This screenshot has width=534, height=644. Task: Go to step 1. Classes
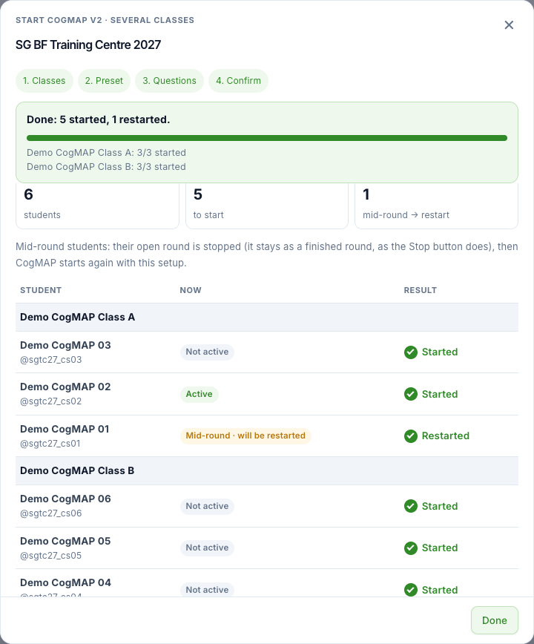tap(44, 80)
